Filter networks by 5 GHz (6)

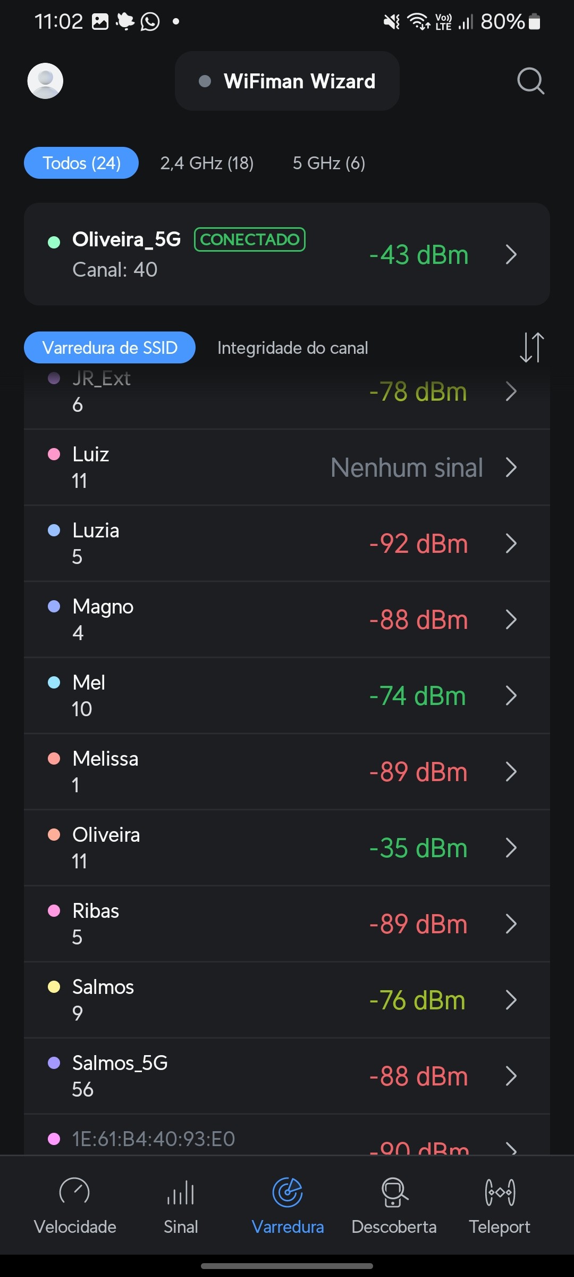click(328, 163)
